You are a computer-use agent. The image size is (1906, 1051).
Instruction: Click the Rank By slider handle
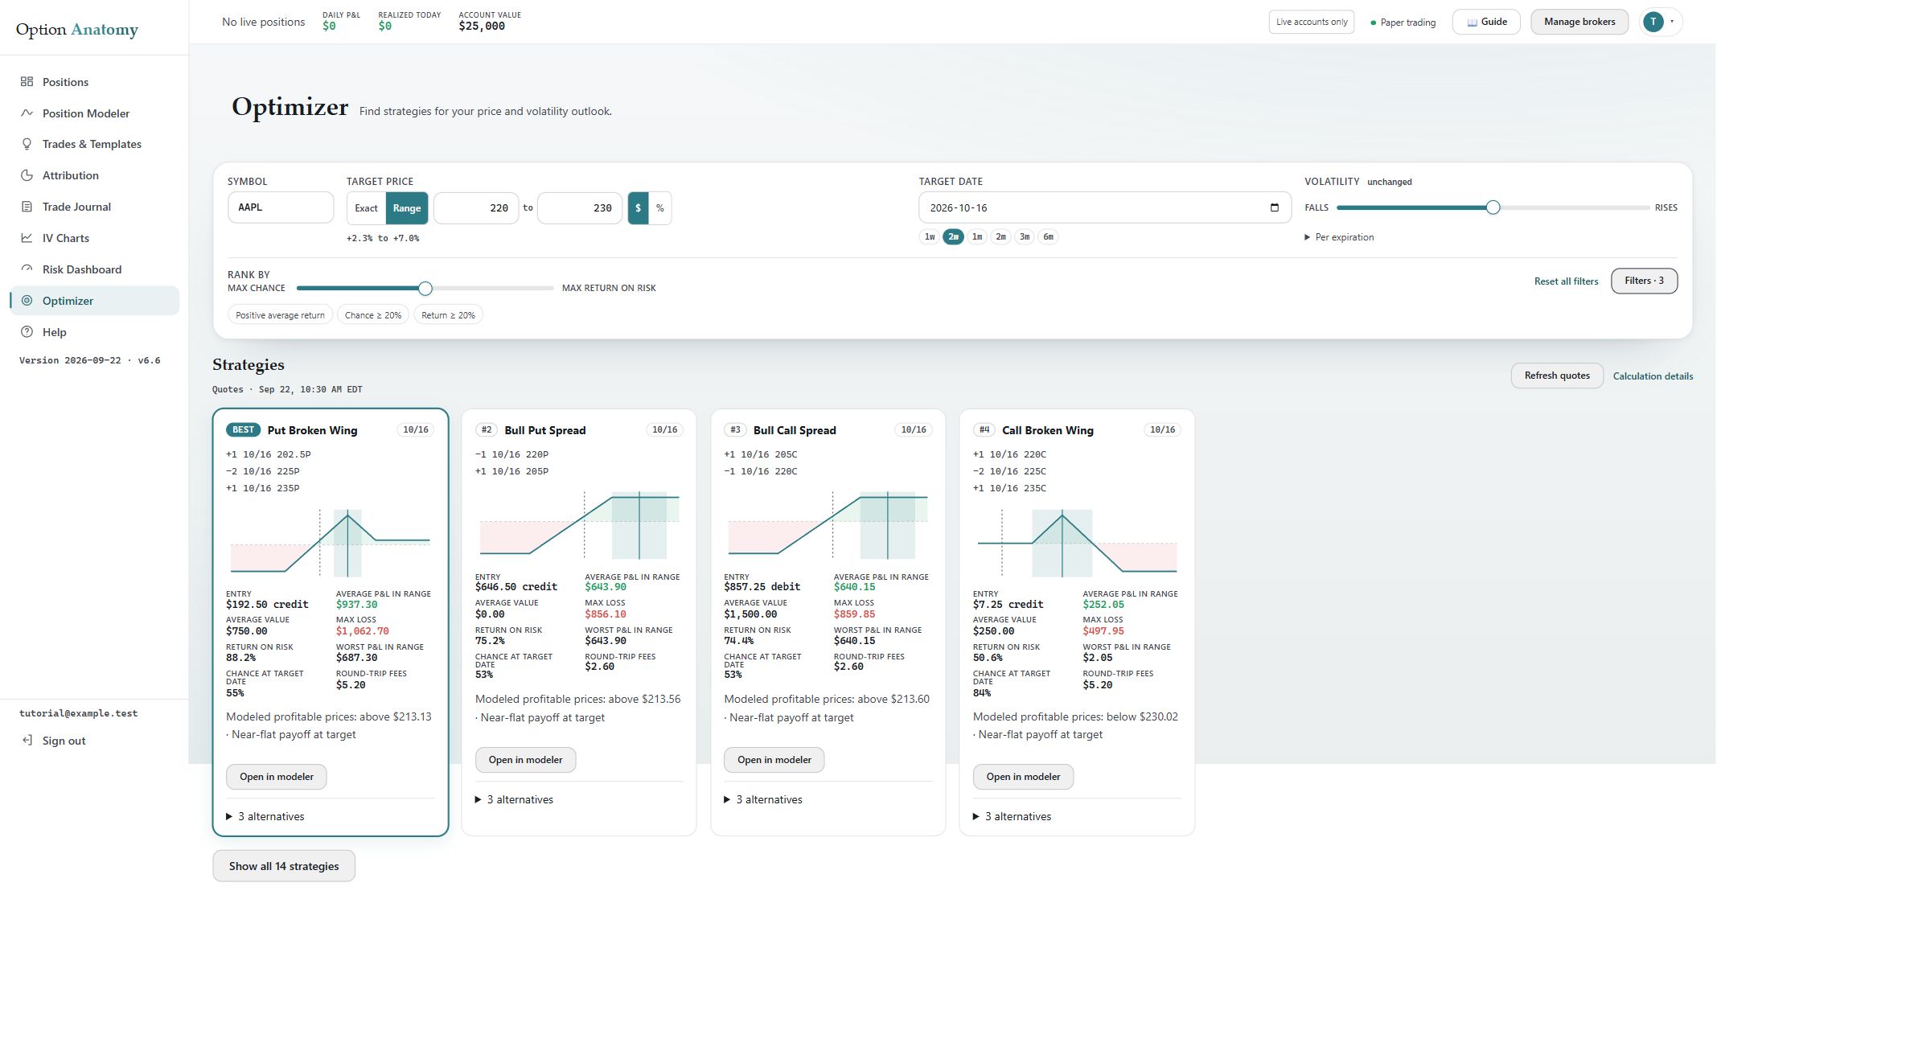pyautogui.click(x=425, y=288)
